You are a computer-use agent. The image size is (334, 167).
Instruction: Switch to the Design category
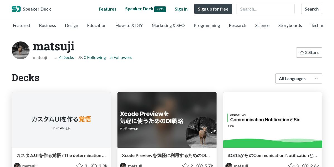coord(72,25)
